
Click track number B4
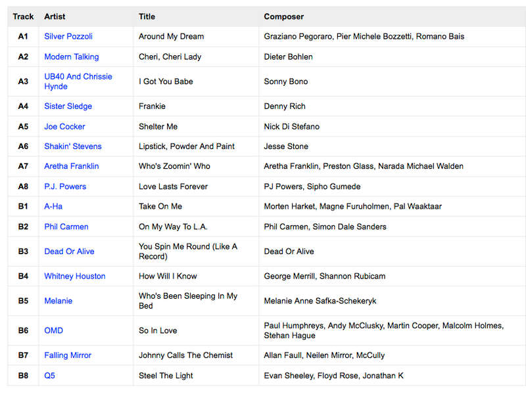[x=23, y=276]
